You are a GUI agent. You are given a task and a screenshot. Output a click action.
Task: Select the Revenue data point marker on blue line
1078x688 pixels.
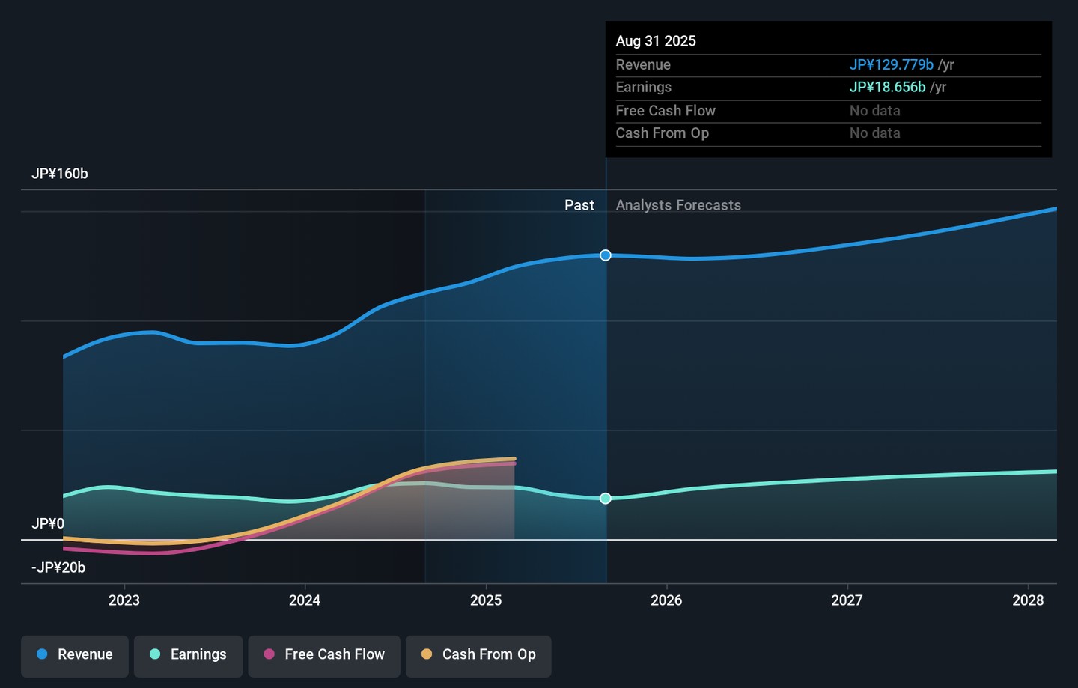606,255
